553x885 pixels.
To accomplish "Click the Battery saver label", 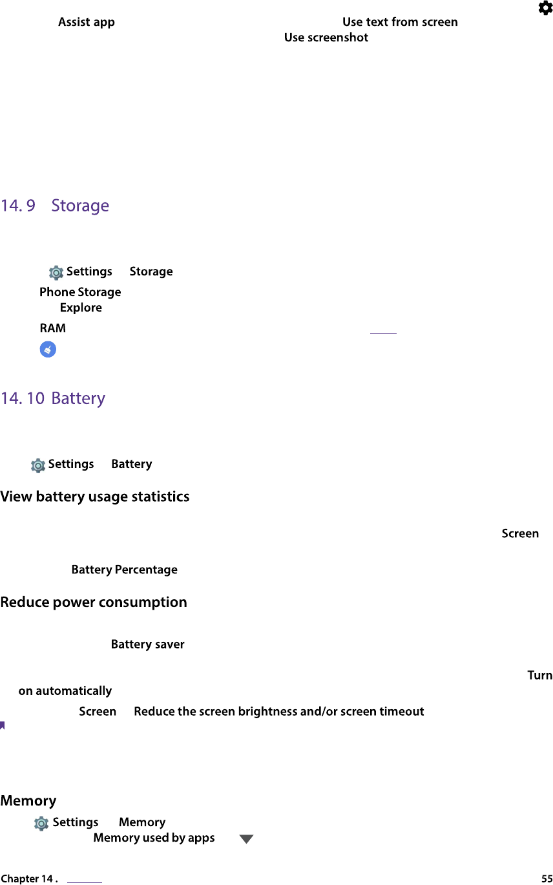I will tap(148, 645).
